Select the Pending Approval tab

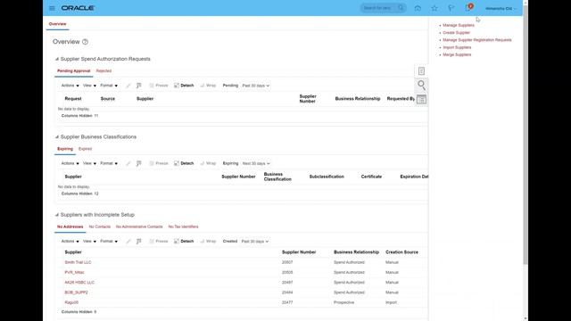[x=73, y=71]
